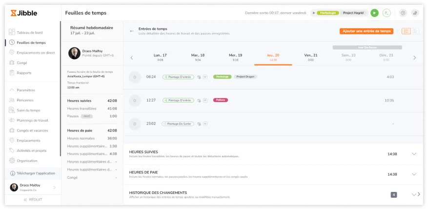The width and height of the screenshot is (428, 210).
Task: Click the top-right header icon beside help
Action: [415, 13]
